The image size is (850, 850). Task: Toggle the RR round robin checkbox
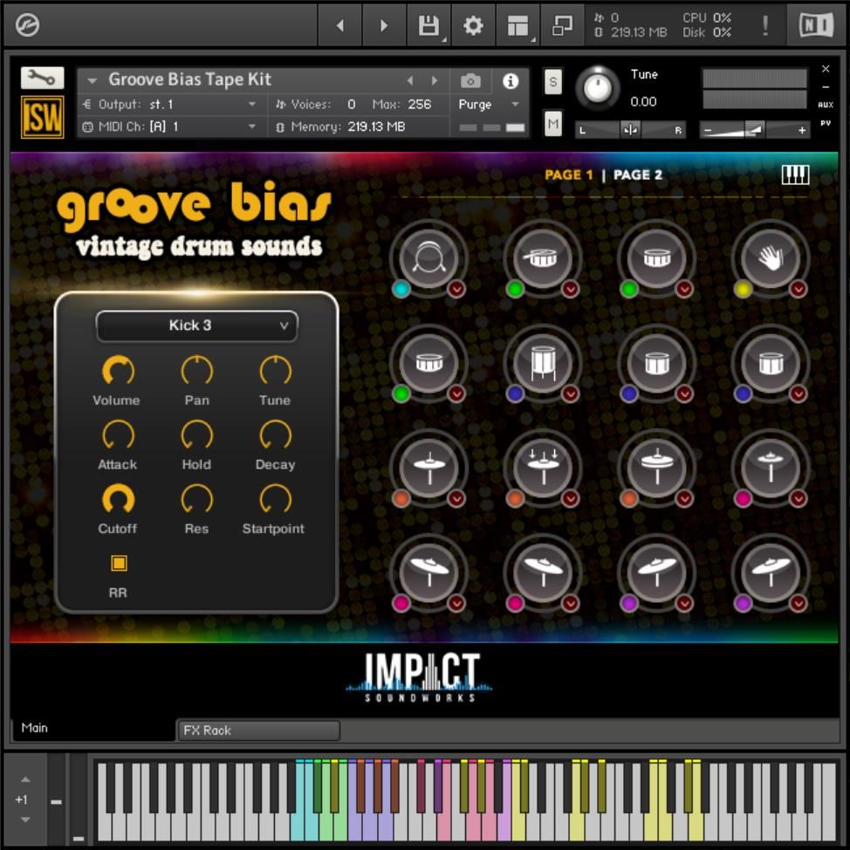(x=119, y=563)
